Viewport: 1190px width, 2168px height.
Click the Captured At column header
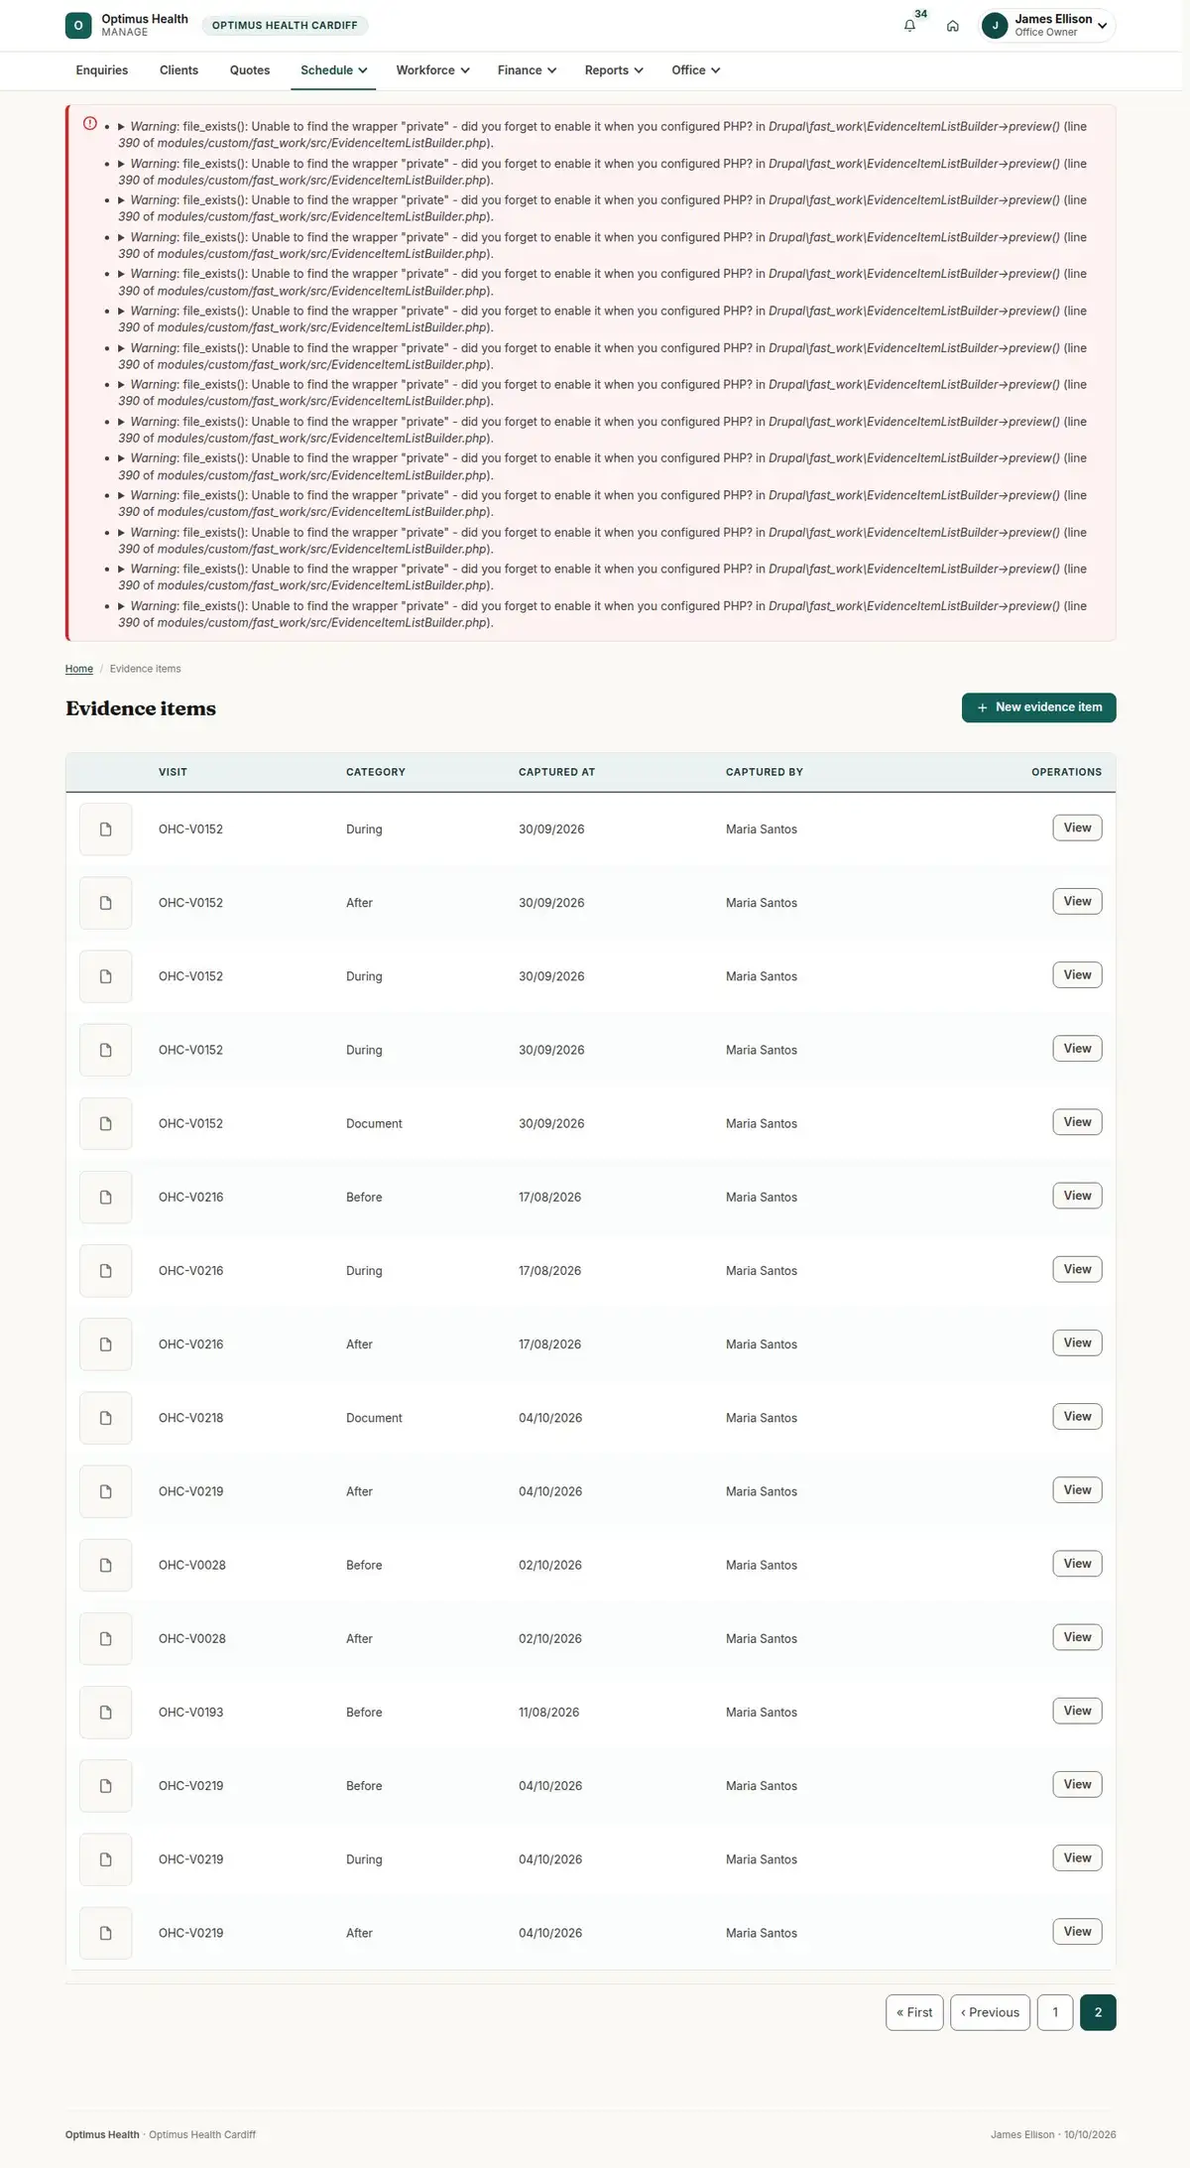pos(557,772)
